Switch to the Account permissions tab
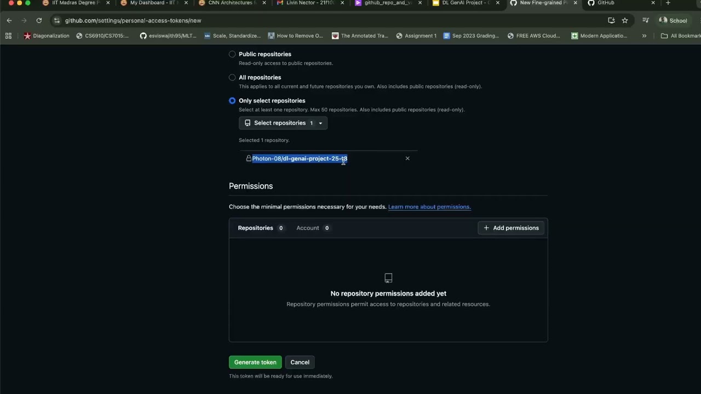This screenshot has width=701, height=394. 313,228
